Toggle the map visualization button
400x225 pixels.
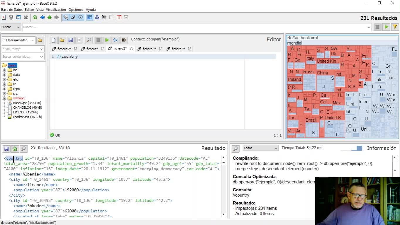(x=90, y=17)
